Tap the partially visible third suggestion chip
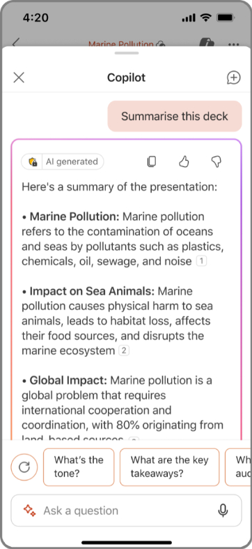This screenshot has height=549, width=252. tap(238, 467)
